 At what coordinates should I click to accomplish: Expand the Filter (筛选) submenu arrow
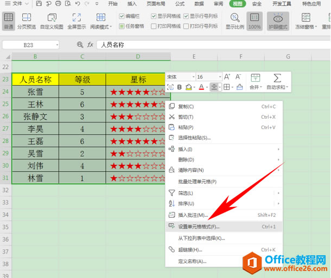[278, 193]
